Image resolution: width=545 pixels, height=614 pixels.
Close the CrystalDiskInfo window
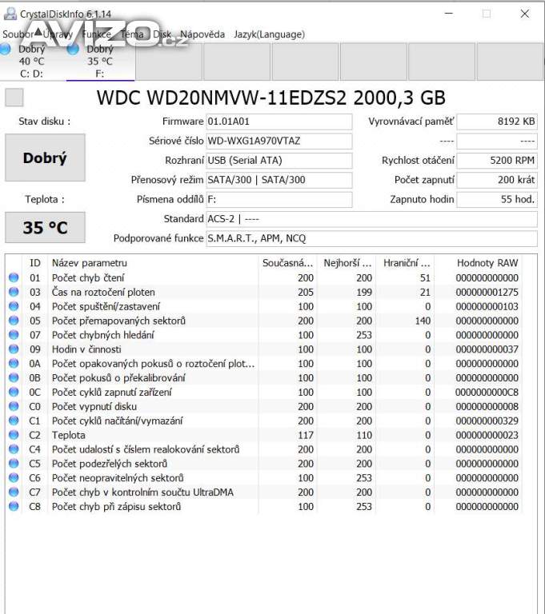click(x=525, y=14)
